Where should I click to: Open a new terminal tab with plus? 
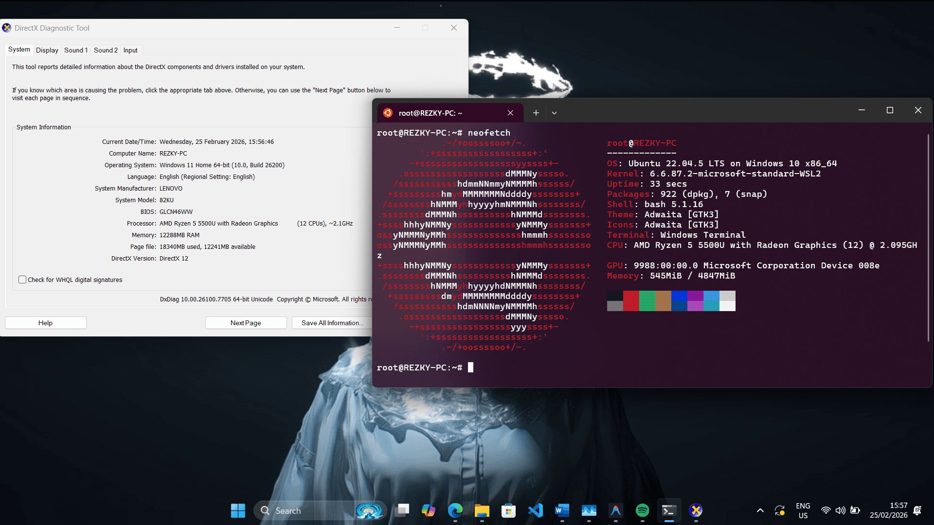536,113
